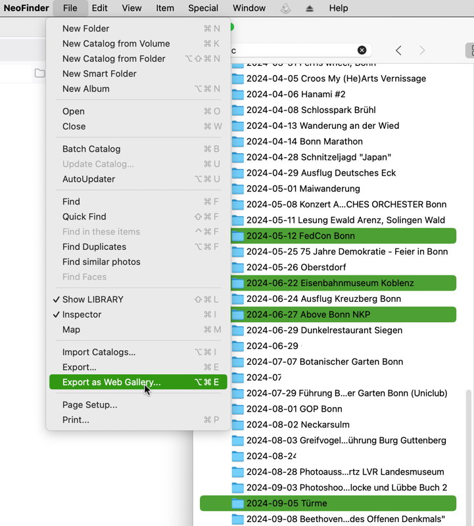Click the eject icon in the menu bar
The width and height of the screenshot is (474, 526).
(x=308, y=8)
